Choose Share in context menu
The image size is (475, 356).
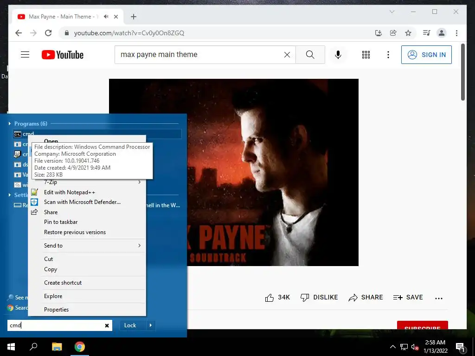tap(87, 212)
